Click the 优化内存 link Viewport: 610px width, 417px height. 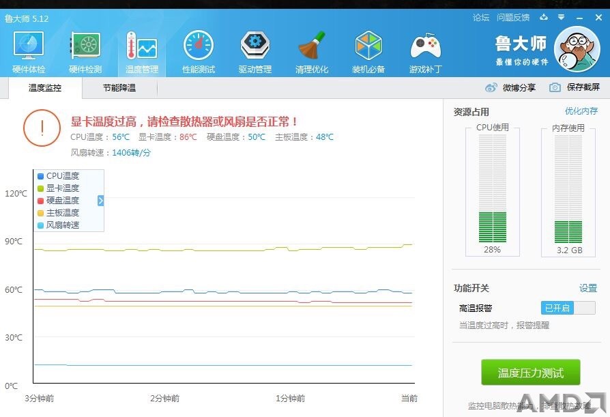click(x=581, y=111)
